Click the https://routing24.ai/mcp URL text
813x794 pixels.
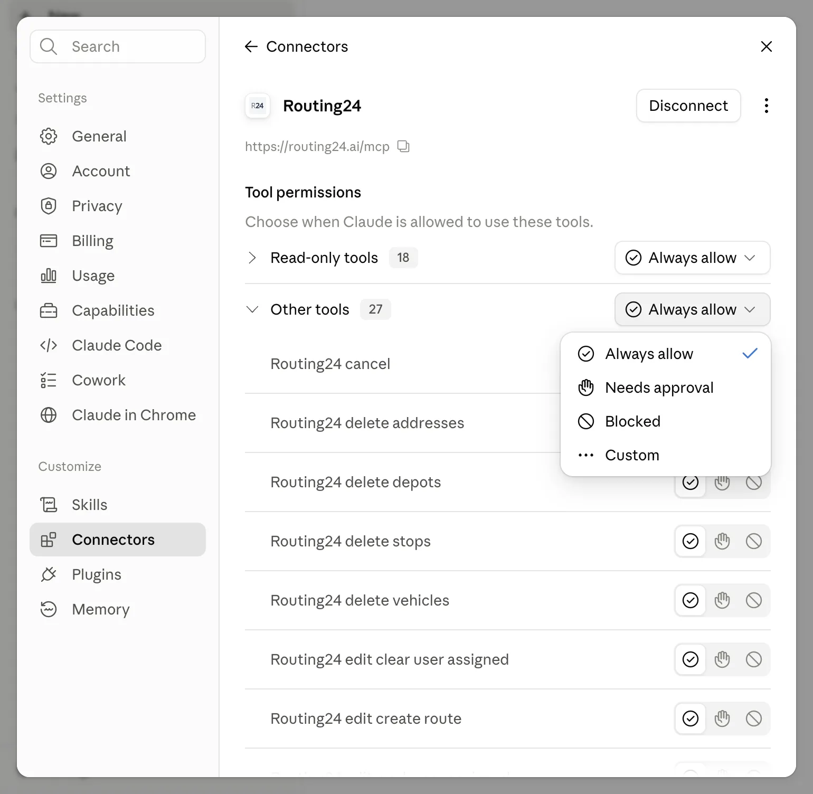tap(317, 146)
